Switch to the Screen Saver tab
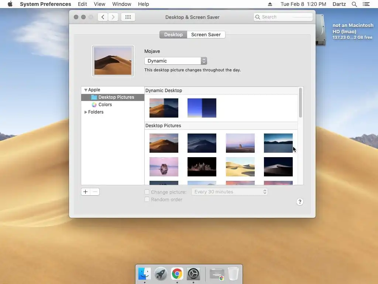The height and width of the screenshot is (284, 378). [x=206, y=34]
